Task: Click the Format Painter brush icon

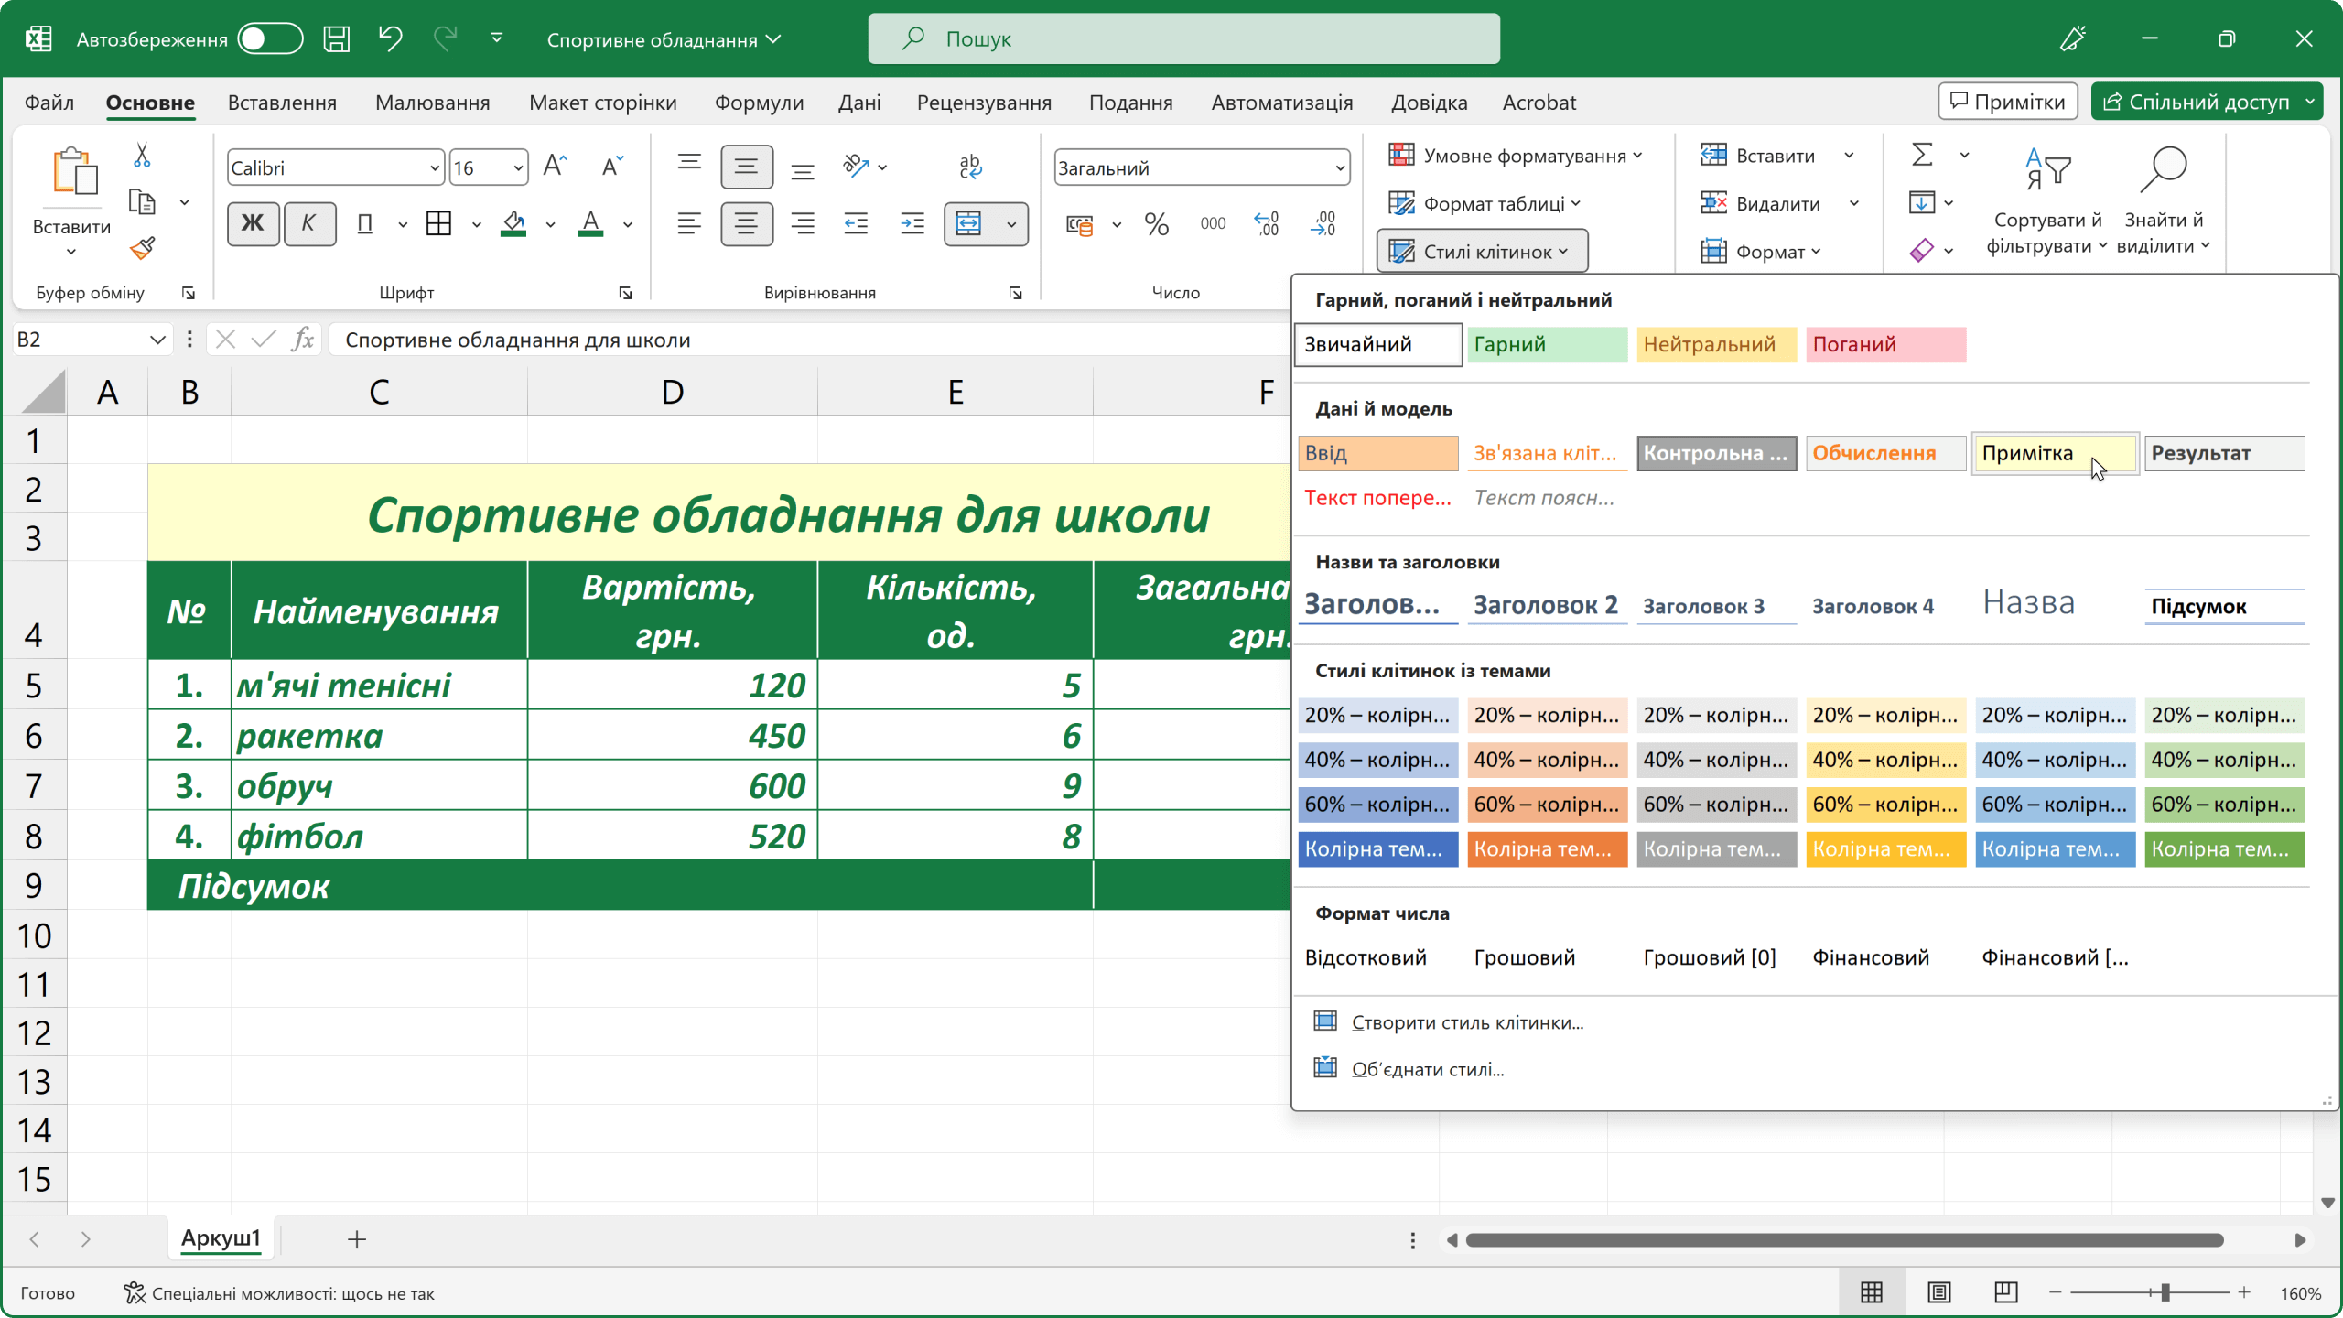Action: pos(142,248)
